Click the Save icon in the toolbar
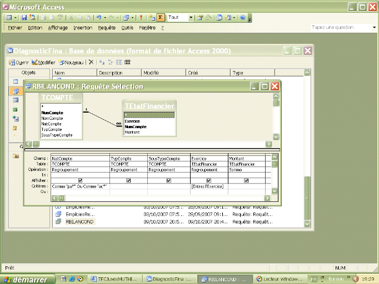 [24, 18]
